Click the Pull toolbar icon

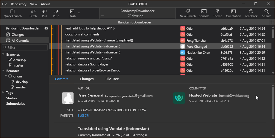click(x=45, y=13)
